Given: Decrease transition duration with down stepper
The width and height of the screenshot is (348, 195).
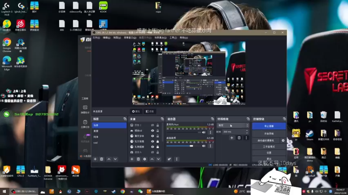Looking at the screenshot, I should [247, 133].
